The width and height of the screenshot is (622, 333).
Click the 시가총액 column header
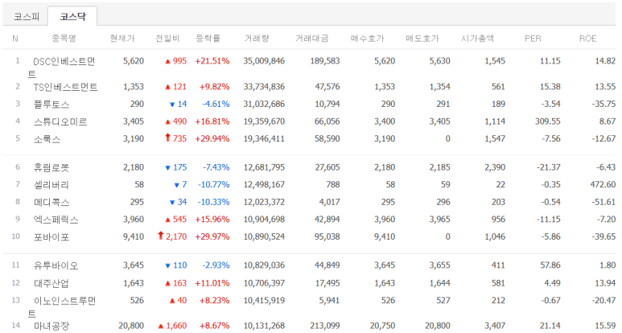[x=477, y=39]
